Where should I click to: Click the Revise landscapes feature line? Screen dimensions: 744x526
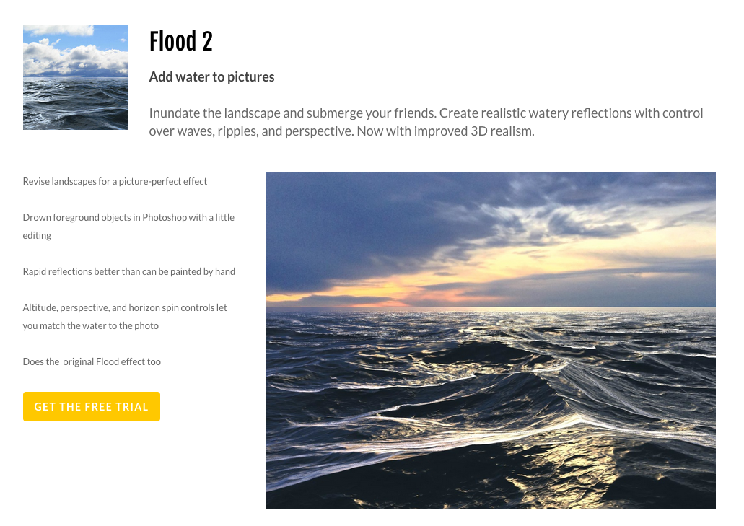point(115,181)
